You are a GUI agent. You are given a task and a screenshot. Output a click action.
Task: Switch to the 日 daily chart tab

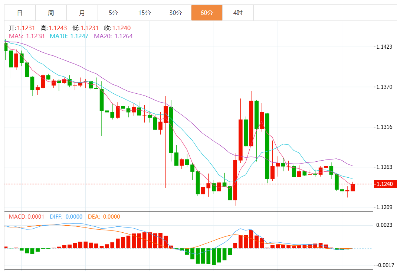[x=20, y=13]
